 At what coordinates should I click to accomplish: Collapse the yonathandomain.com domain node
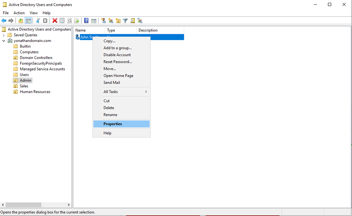pos(4,41)
